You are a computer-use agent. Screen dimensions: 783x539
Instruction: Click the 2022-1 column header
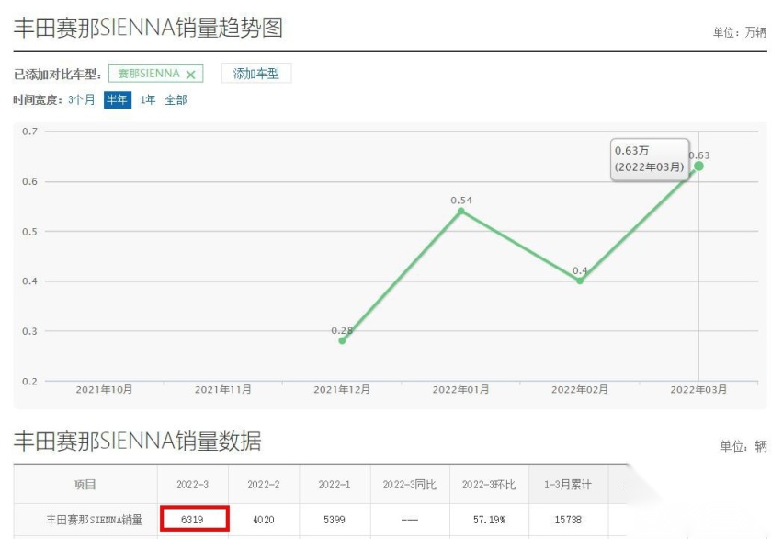pyautogui.click(x=335, y=485)
